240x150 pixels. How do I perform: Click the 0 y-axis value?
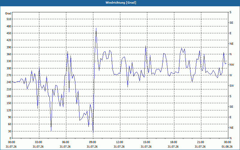(10, 138)
